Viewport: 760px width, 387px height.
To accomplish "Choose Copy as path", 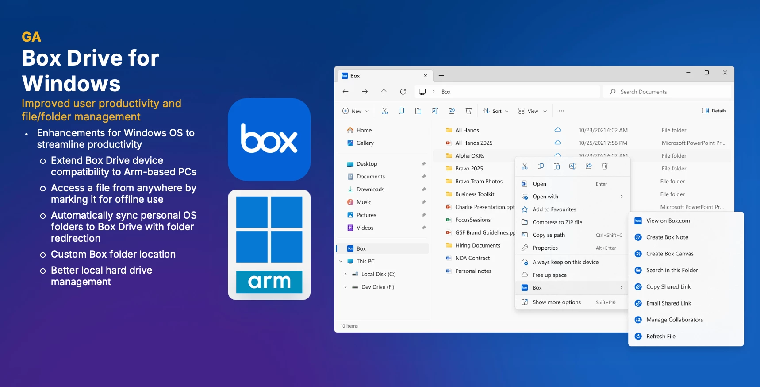I will [572, 235].
